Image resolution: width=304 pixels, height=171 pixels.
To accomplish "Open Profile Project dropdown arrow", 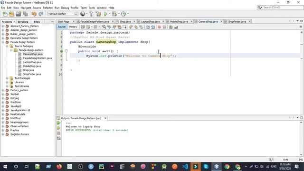I will [128, 14].
